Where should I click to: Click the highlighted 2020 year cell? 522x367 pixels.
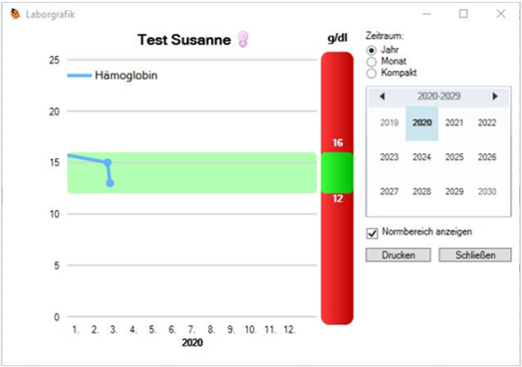click(421, 123)
